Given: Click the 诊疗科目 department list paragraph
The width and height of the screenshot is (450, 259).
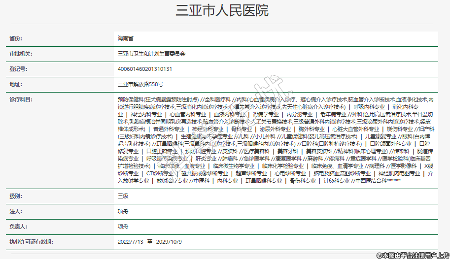Looking at the screenshot, I should 276,140.
